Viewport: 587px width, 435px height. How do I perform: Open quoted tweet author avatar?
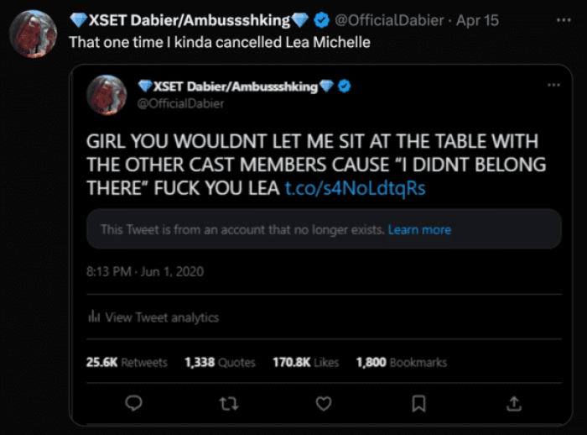(x=106, y=94)
